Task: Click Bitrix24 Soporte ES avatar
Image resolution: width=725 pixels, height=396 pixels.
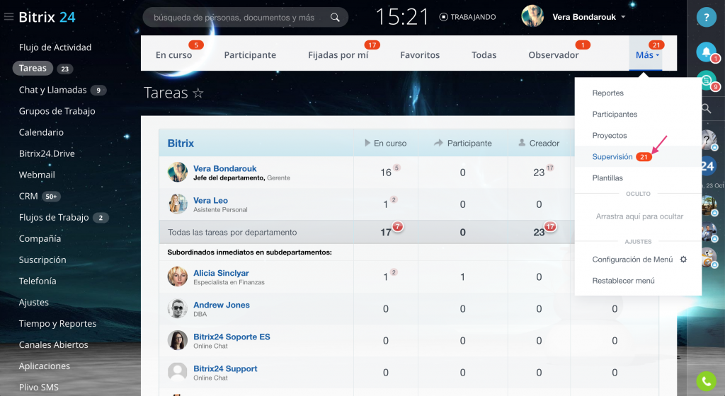Action: pos(178,340)
